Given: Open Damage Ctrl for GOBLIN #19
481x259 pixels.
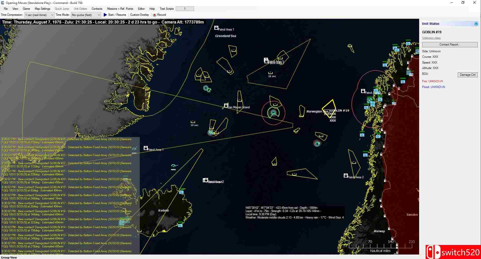Looking at the screenshot, I should 467,75.
